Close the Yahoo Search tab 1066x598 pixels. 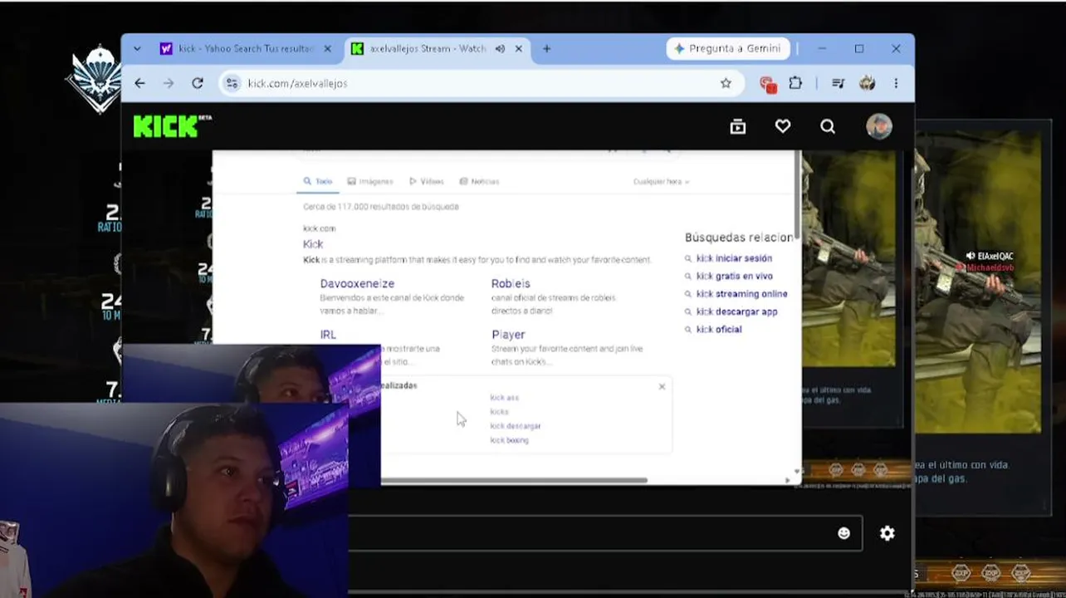click(x=327, y=49)
